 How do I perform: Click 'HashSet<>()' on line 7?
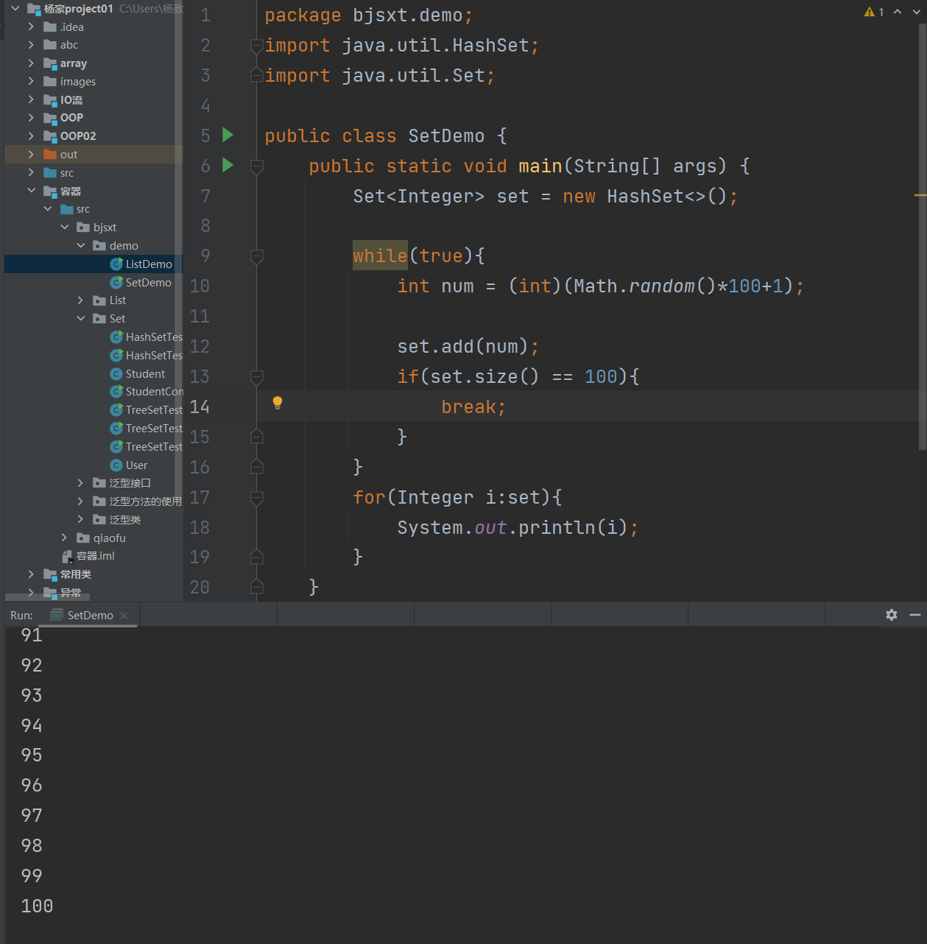pos(666,196)
